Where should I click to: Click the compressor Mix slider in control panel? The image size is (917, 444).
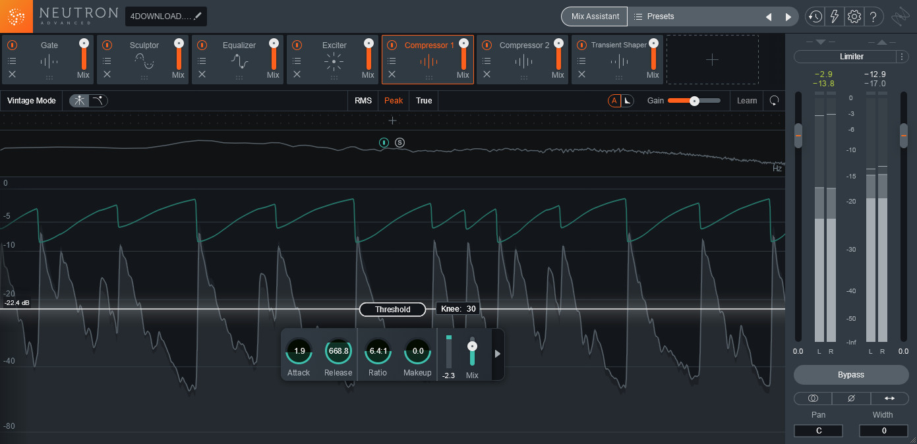pyautogui.click(x=472, y=352)
